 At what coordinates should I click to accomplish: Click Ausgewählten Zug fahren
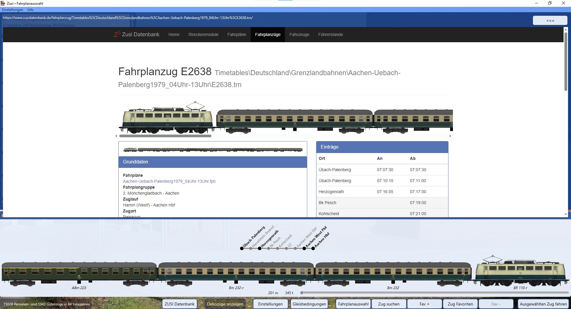point(543,304)
